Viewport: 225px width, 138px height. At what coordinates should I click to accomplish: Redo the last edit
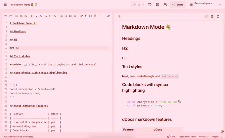pos(10,16)
